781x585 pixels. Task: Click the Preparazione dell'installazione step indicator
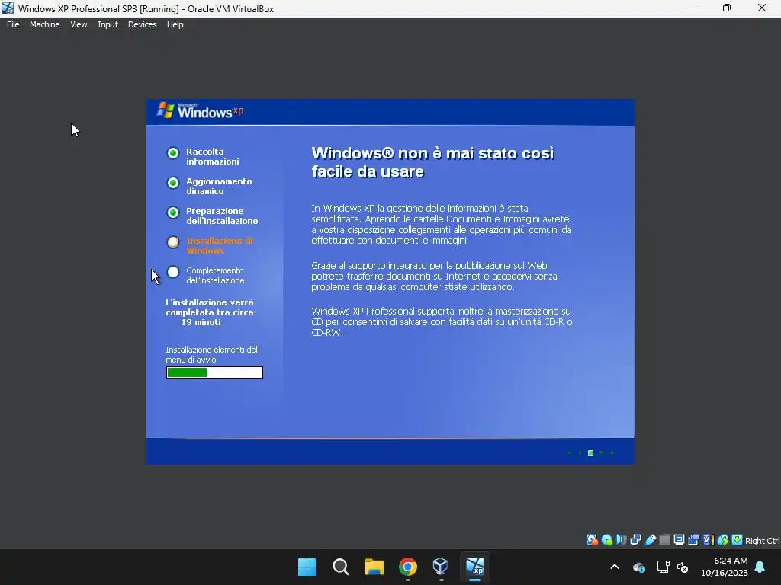tap(173, 213)
